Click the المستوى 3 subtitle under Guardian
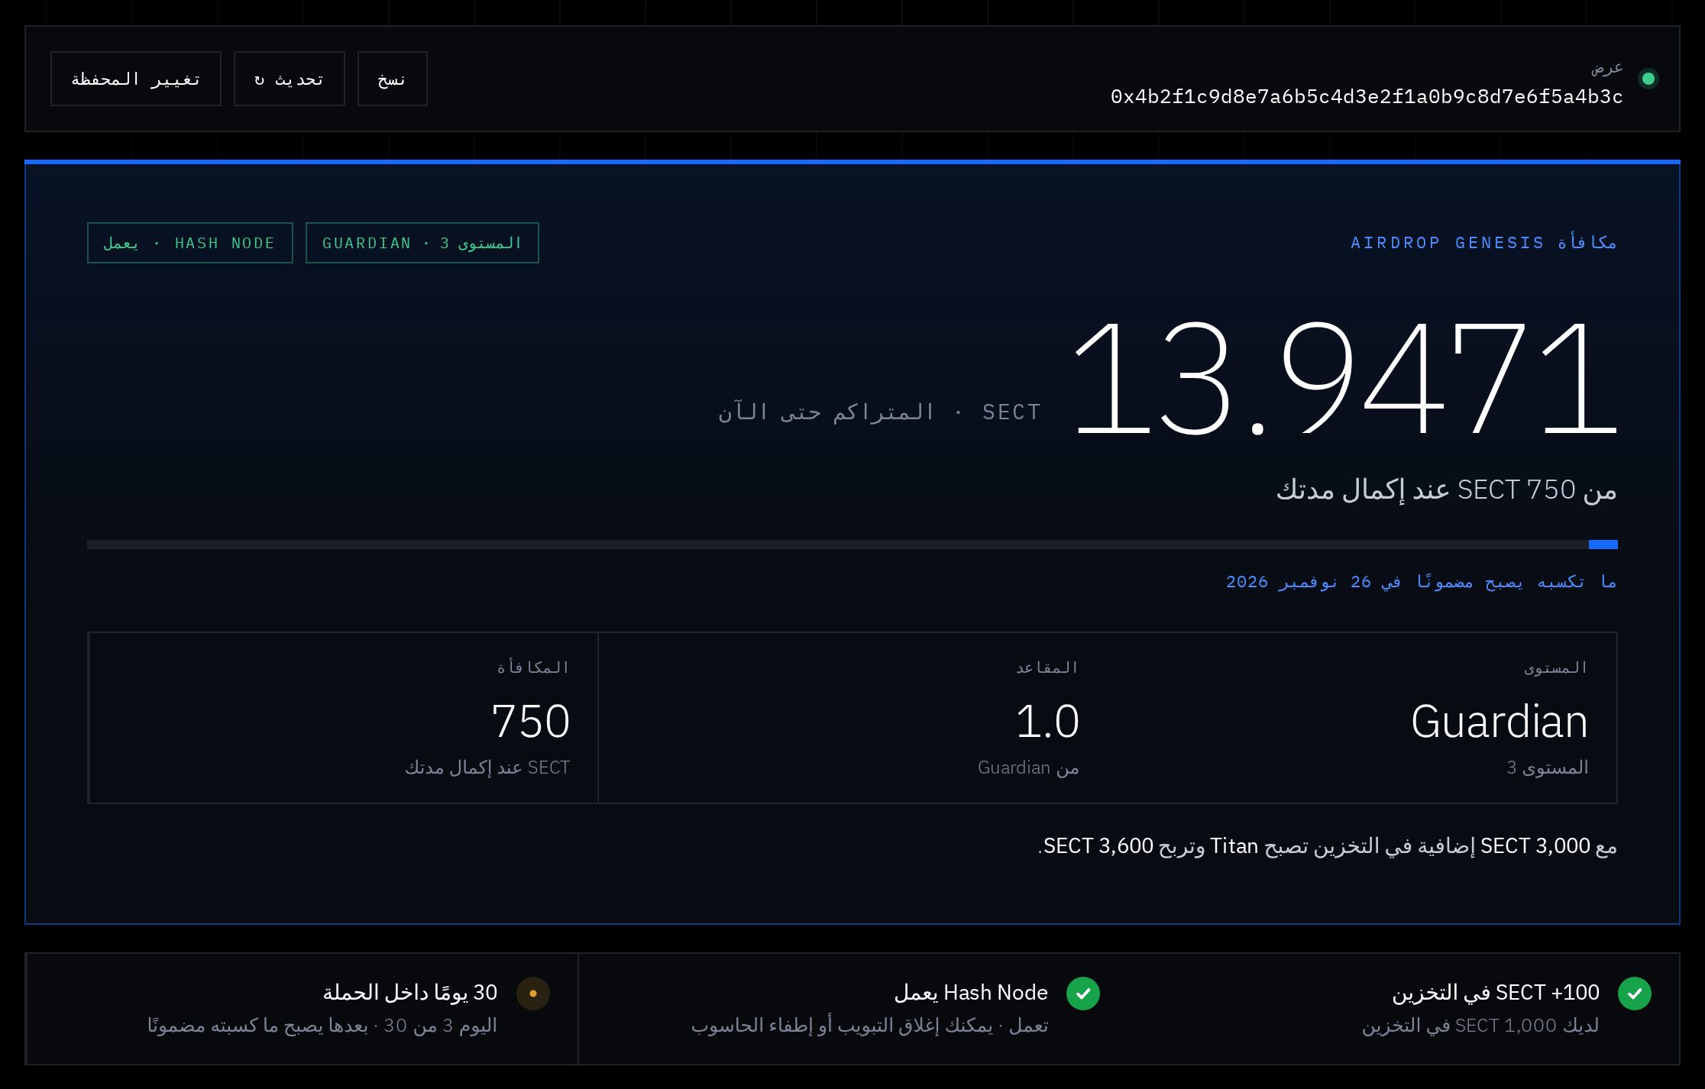This screenshot has width=1705, height=1089. click(x=1548, y=767)
